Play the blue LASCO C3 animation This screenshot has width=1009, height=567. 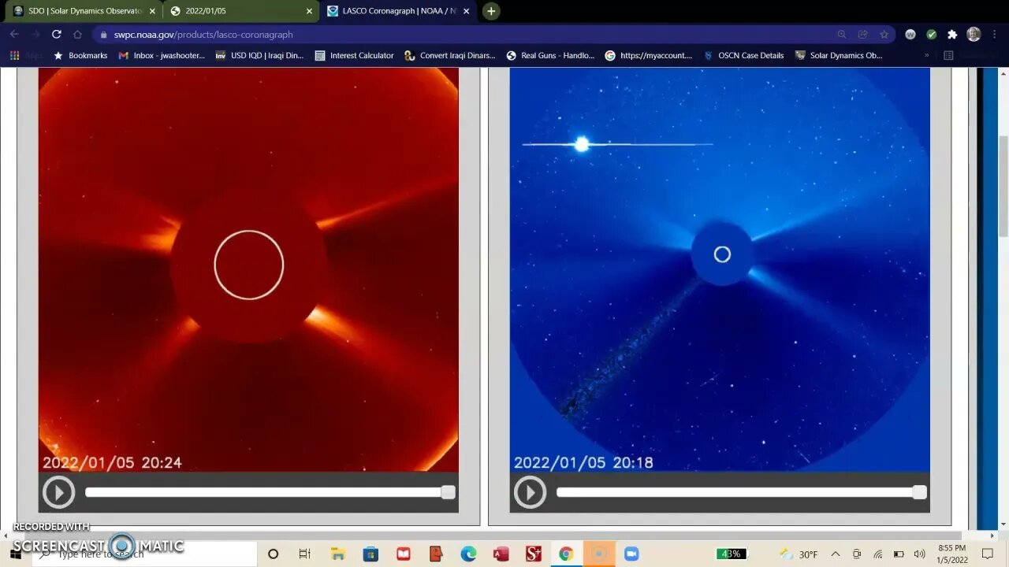pos(530,492)
